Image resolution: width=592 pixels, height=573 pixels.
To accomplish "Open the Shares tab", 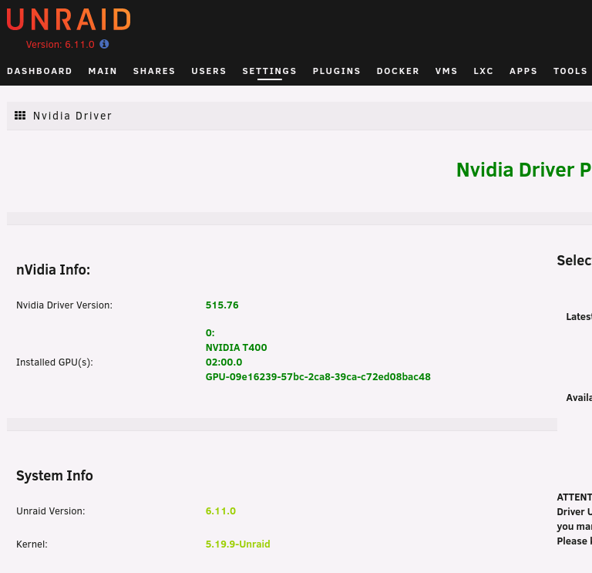I will pyautogui.click(x=154, y=71).
